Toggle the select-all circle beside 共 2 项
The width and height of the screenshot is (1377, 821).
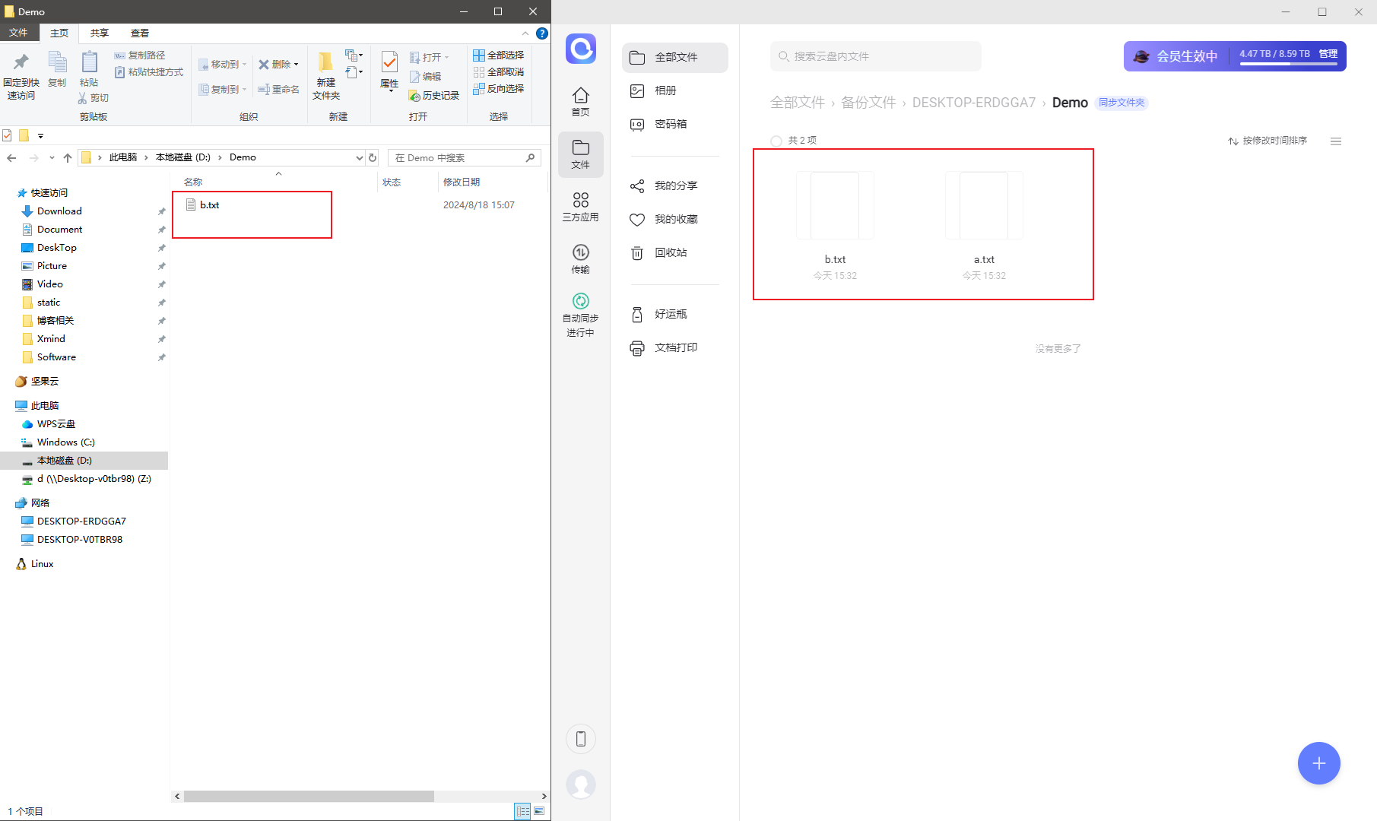pyautogui.click(x=776, y=141)
